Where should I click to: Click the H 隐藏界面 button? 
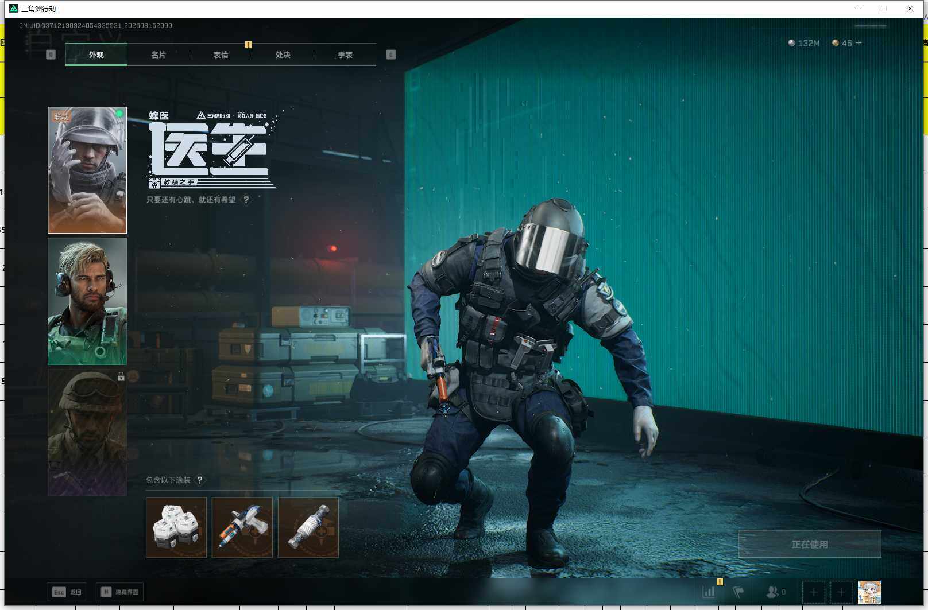pyautogui.click(x=119, y=592)
